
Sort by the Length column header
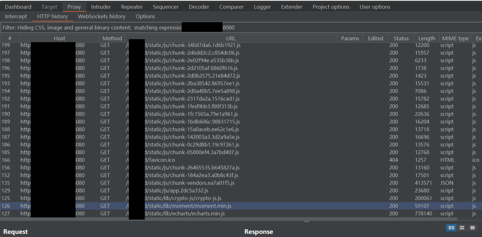point(426,38)
